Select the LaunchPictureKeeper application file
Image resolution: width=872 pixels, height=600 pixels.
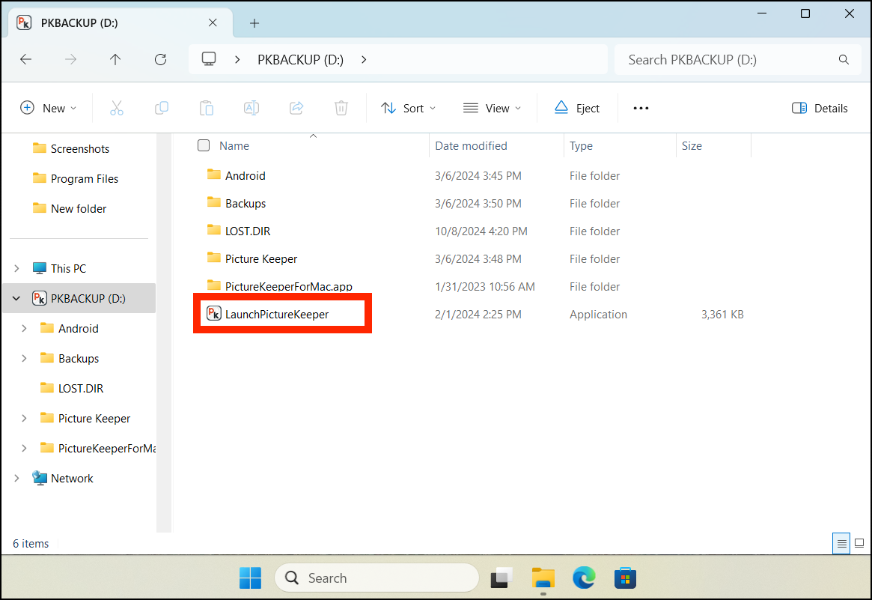point(276,314)
